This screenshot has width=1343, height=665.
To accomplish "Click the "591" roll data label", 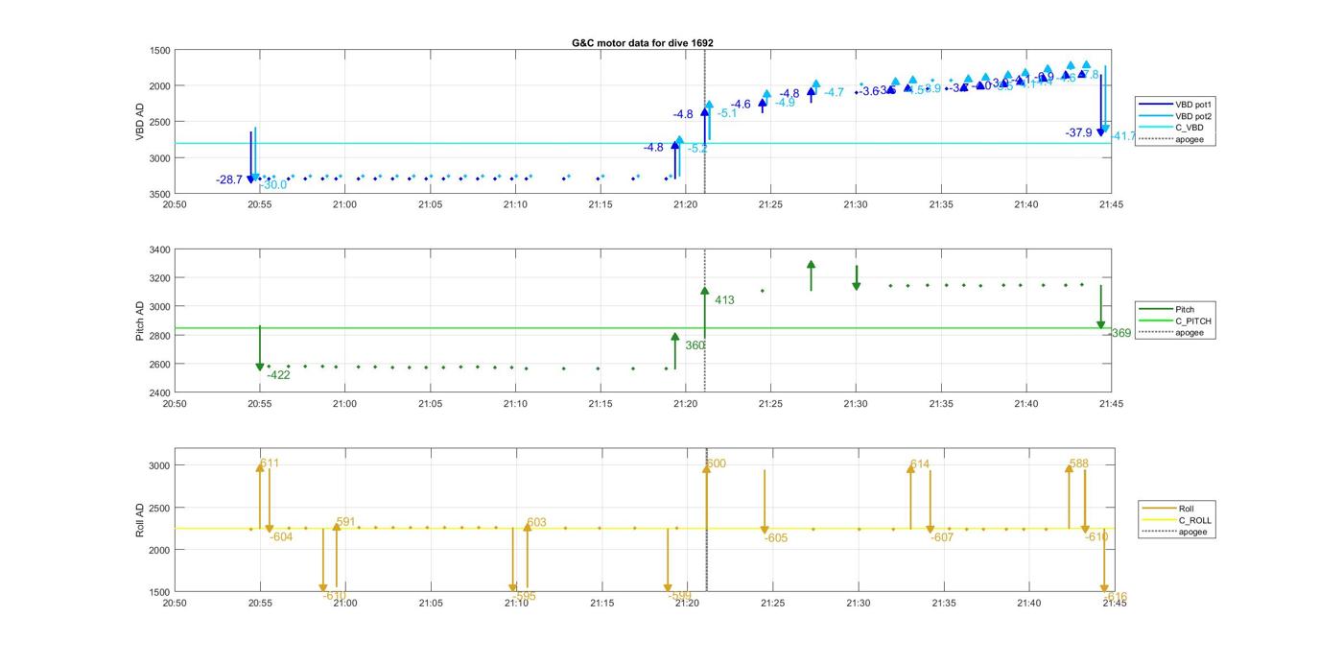I will pyautogui.click(x=345, y=523).
